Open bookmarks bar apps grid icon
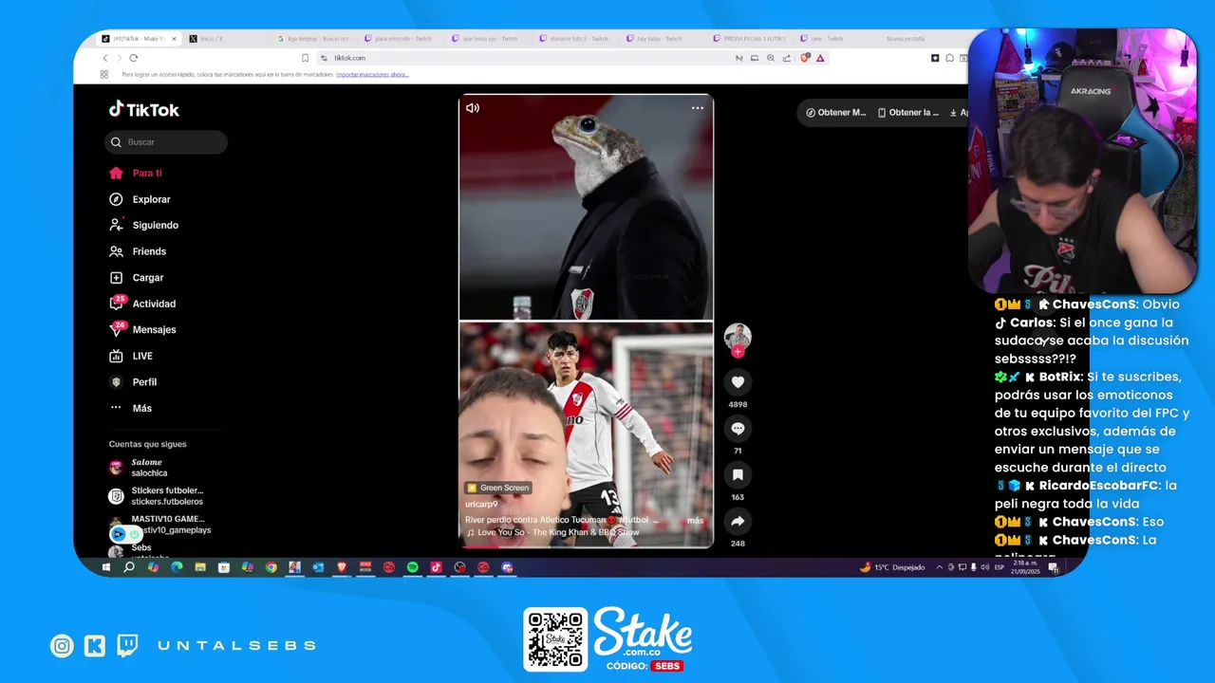 103,74
